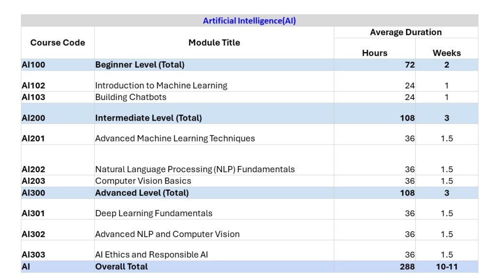Screen dimensions: 495x278
Task: Select the Course Code header cell
Action: pyautogui.click(x=58, y=42)
